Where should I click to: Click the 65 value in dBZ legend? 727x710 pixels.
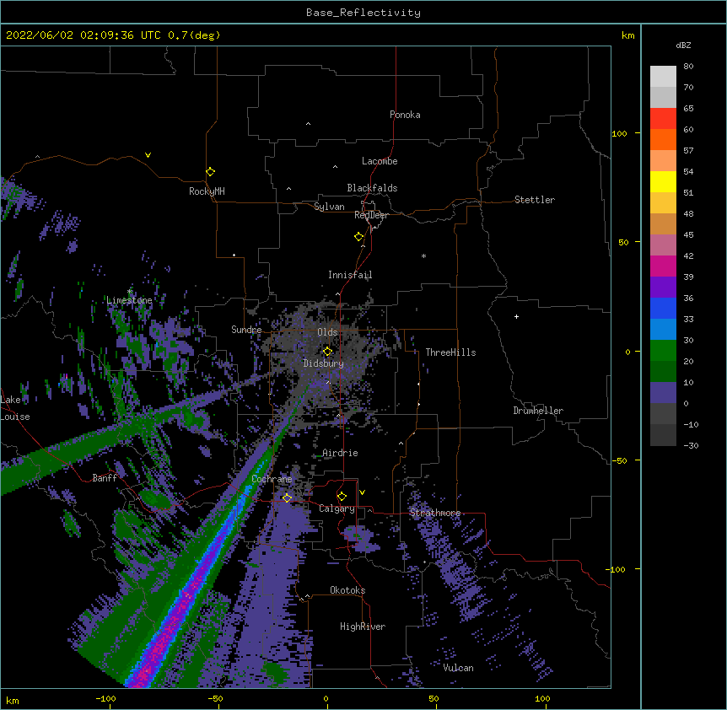pyautogui.click(x=688, y=109)
